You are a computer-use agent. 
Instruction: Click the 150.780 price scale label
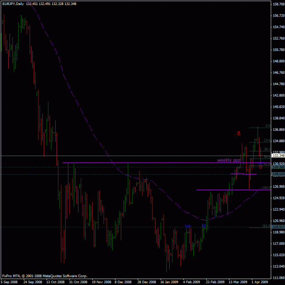[x=279, y=50]
